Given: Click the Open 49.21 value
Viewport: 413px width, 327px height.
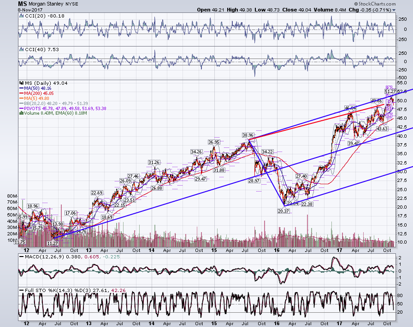Looking at the screenshot, I should click(211, 10).
